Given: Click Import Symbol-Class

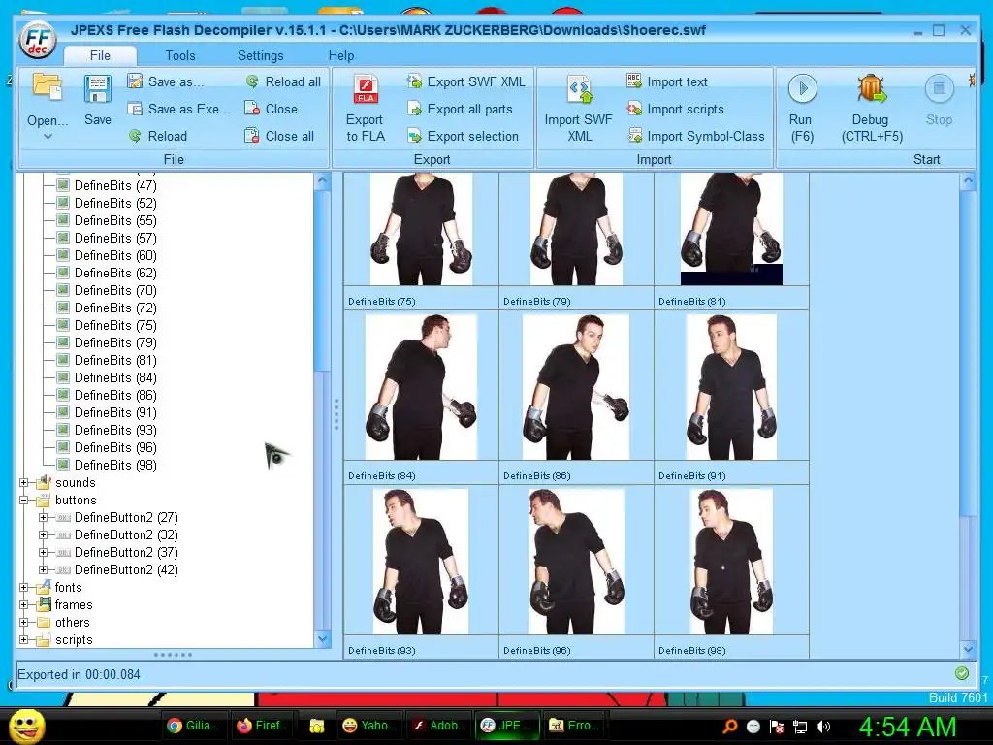Looking at the screenshot, I should (695, 136).
